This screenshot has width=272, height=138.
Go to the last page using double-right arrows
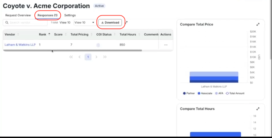(x=105, y=57)
